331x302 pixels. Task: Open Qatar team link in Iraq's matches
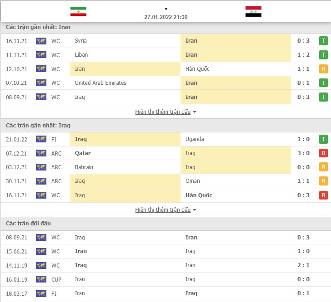point(83,153)
